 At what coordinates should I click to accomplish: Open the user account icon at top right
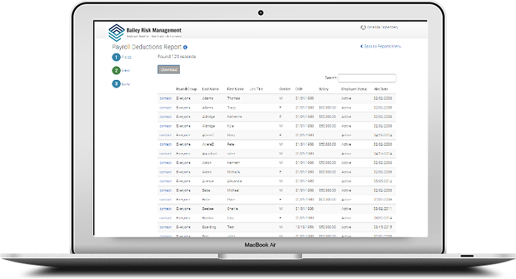(363, 27)
